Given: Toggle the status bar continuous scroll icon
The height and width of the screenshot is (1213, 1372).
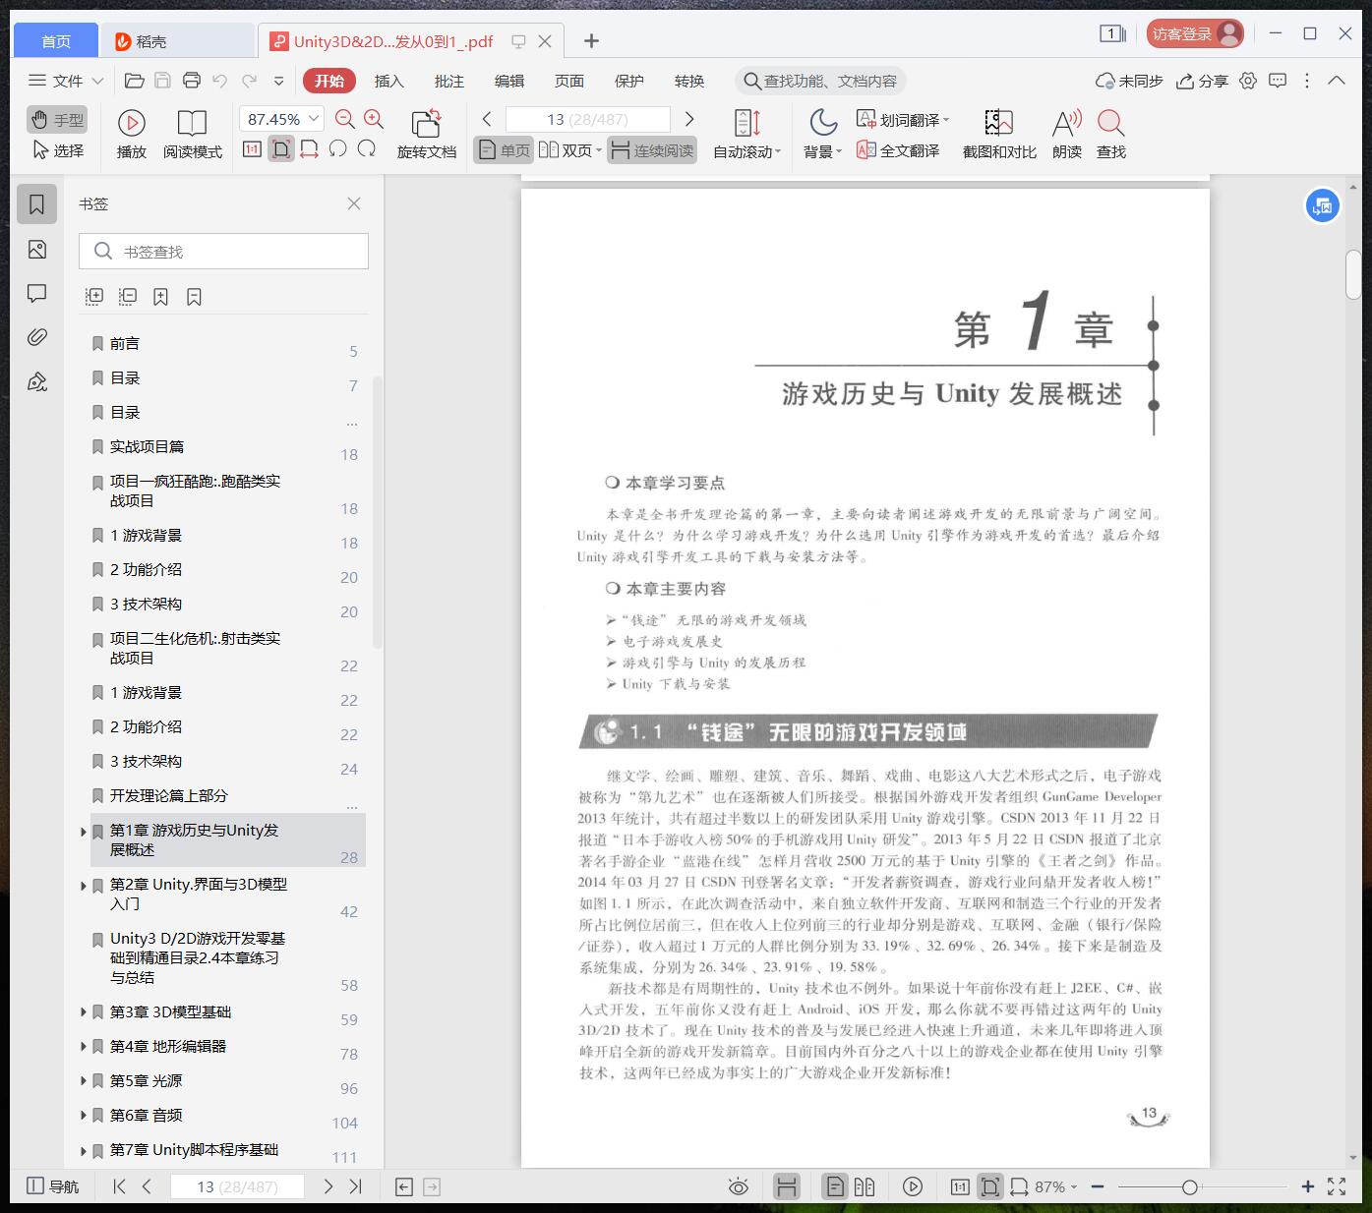Looking at the screenshot, I should [x=786, y=1187].
